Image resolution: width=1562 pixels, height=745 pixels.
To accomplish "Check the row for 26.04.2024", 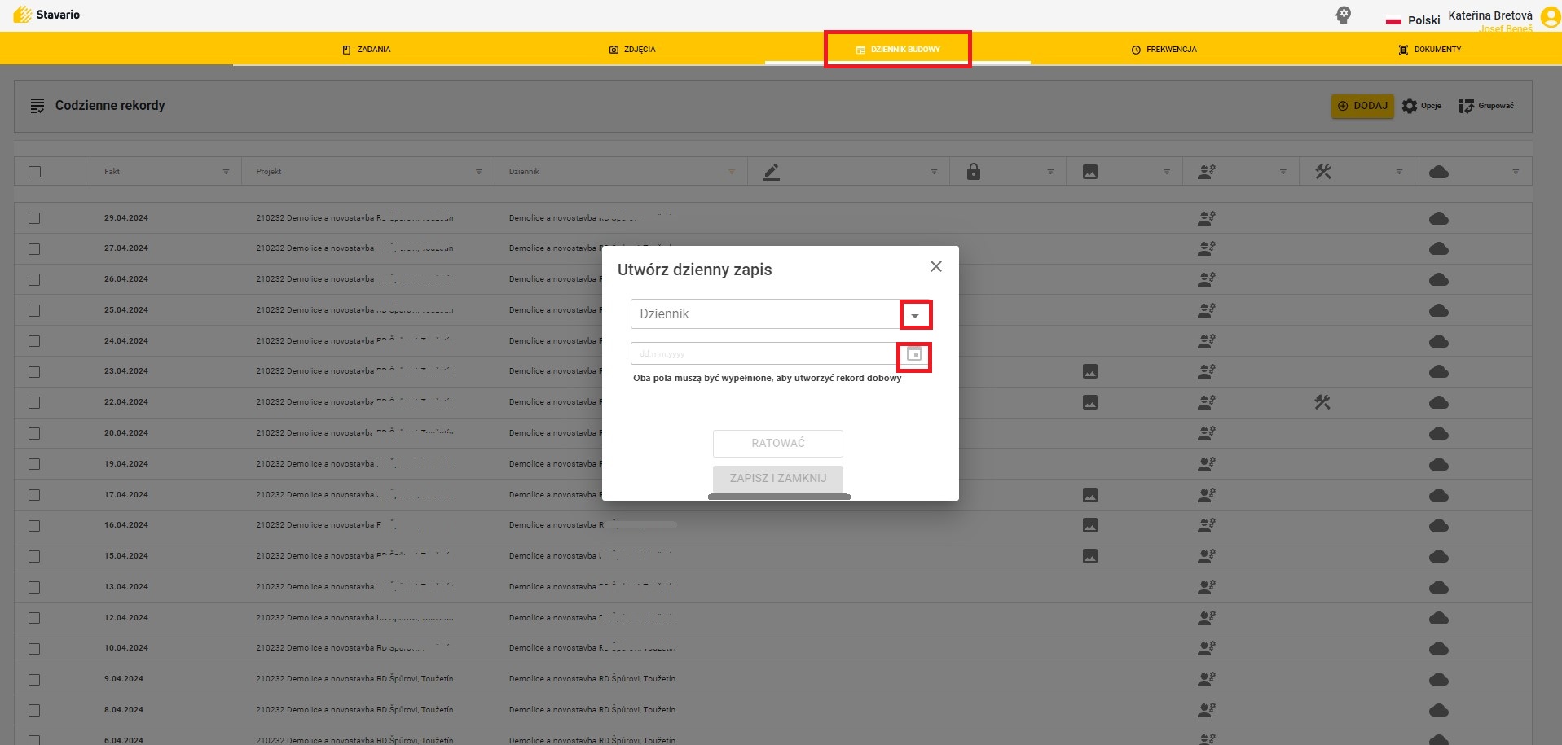I will [x=34, y=279].
